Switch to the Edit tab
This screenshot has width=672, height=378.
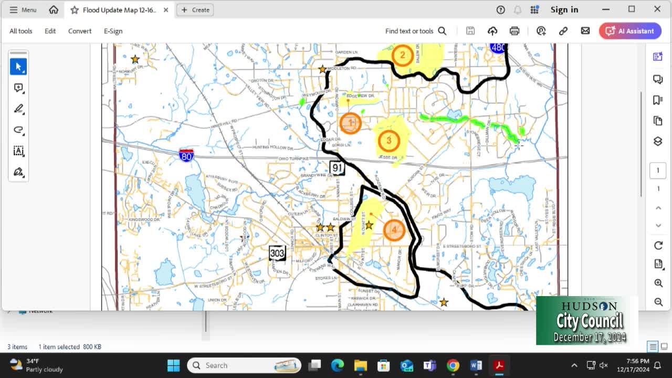[x=50, y=31]
